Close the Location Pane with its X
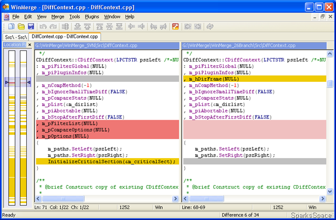The height and width of the screenshot is (220, 336). tap(30, 45)
